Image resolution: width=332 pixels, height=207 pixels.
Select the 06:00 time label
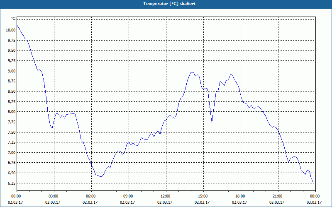[x=91, y=196]
